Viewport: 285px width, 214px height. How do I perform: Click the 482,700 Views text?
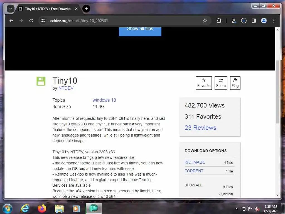pos(205,105)
